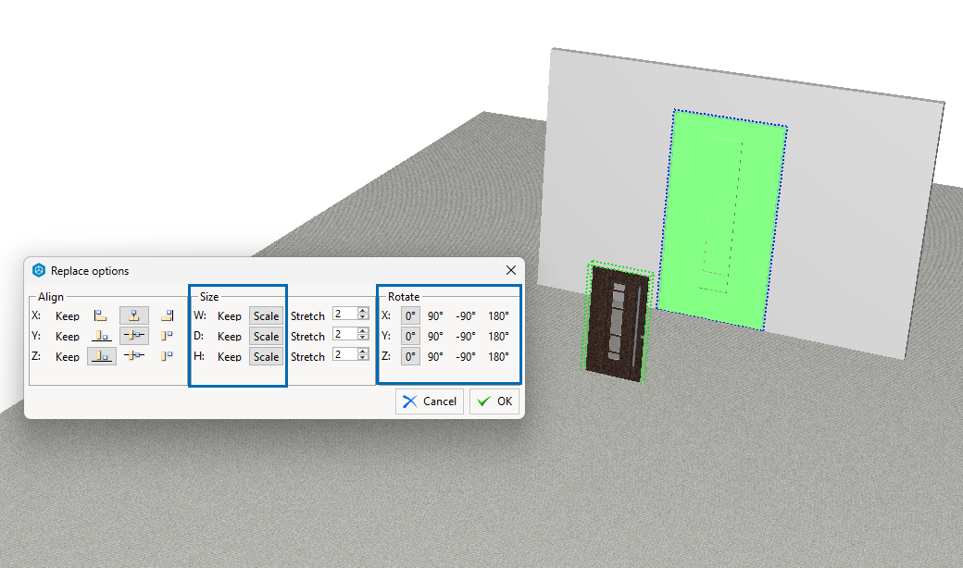Viewport: 963px width, 568px height.
Task: Set Z rotation to 90°
Action: (x=435, y=356)
